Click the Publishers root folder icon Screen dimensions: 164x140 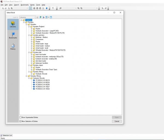24,20
